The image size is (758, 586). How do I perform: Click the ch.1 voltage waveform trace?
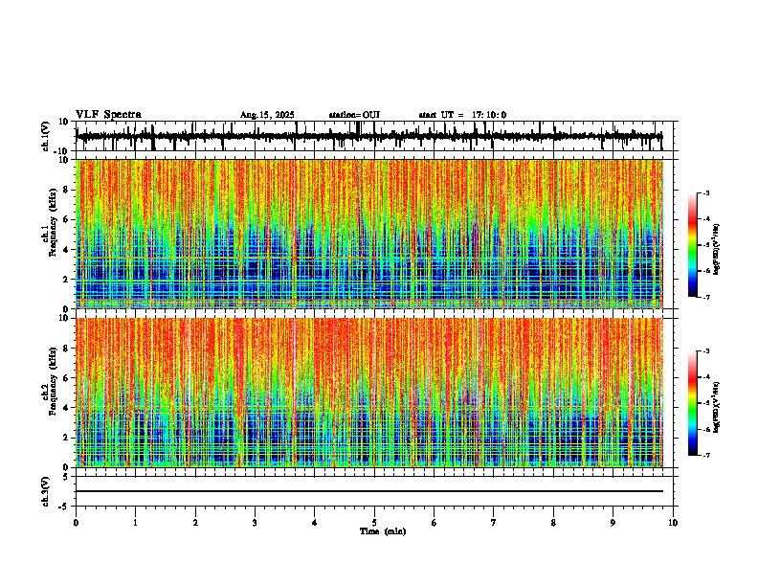(x=369, y=136)
